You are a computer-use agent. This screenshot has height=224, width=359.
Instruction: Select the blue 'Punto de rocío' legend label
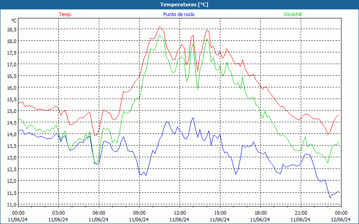(x=179, y=14)
